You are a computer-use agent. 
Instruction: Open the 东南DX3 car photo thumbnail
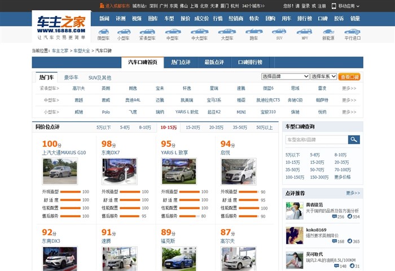[x=60, y=259]
